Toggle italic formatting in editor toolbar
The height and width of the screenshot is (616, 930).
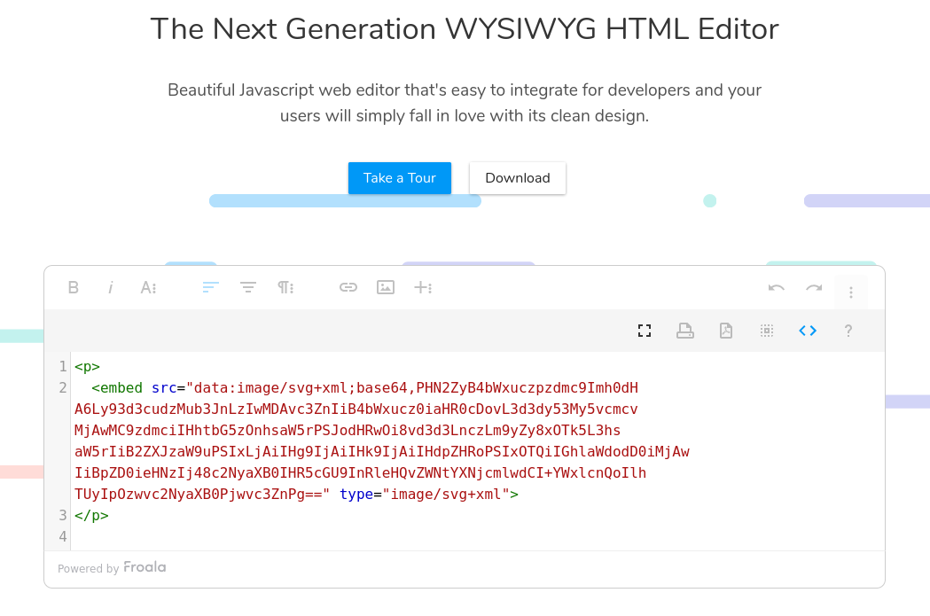[x=110, y=287]
